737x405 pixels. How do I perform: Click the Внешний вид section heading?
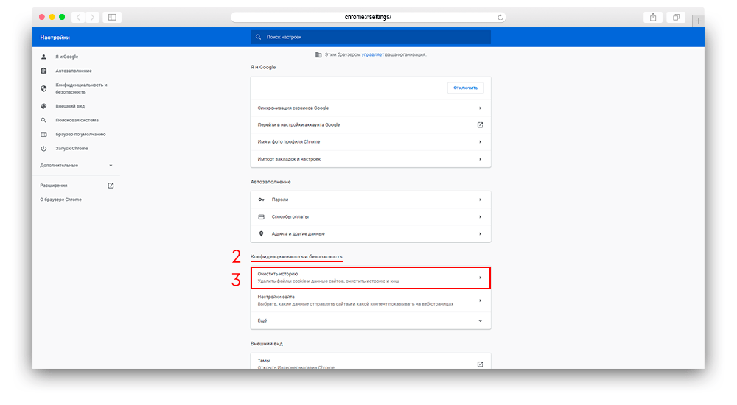(267, 344)
